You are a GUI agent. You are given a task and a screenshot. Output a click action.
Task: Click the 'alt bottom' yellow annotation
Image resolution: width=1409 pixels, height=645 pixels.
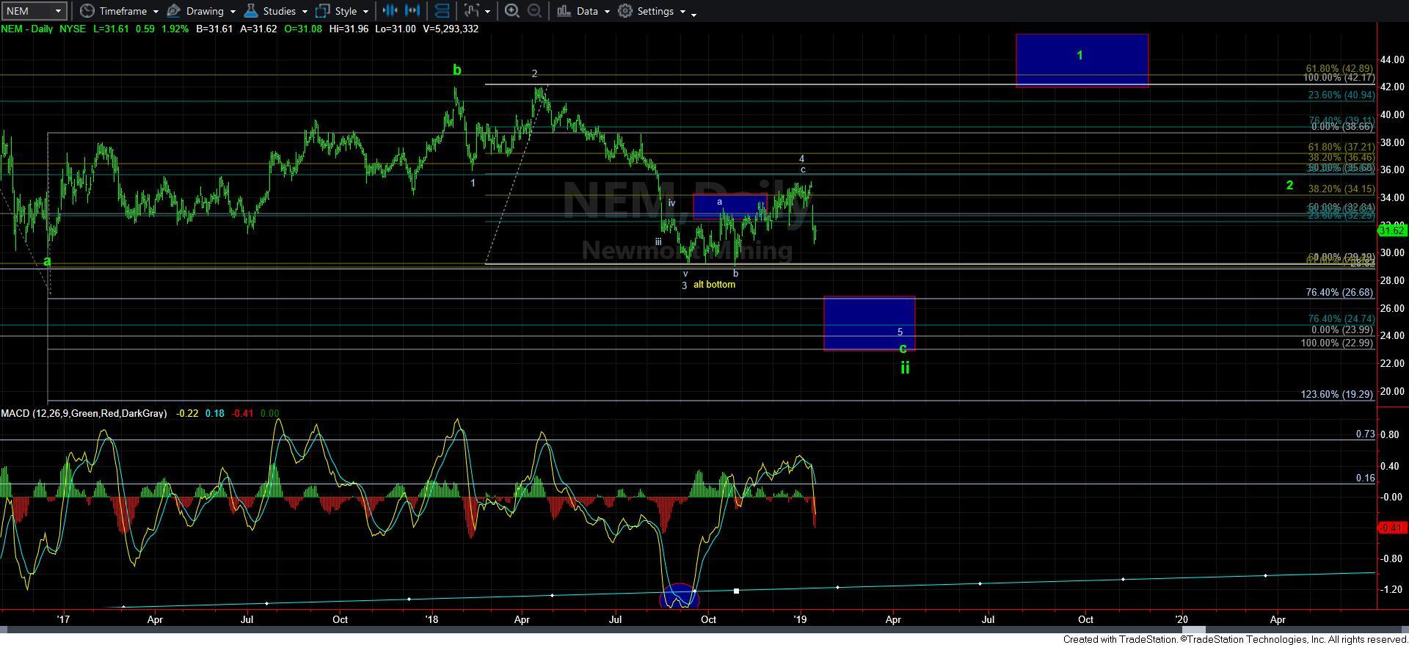[714, 284]
